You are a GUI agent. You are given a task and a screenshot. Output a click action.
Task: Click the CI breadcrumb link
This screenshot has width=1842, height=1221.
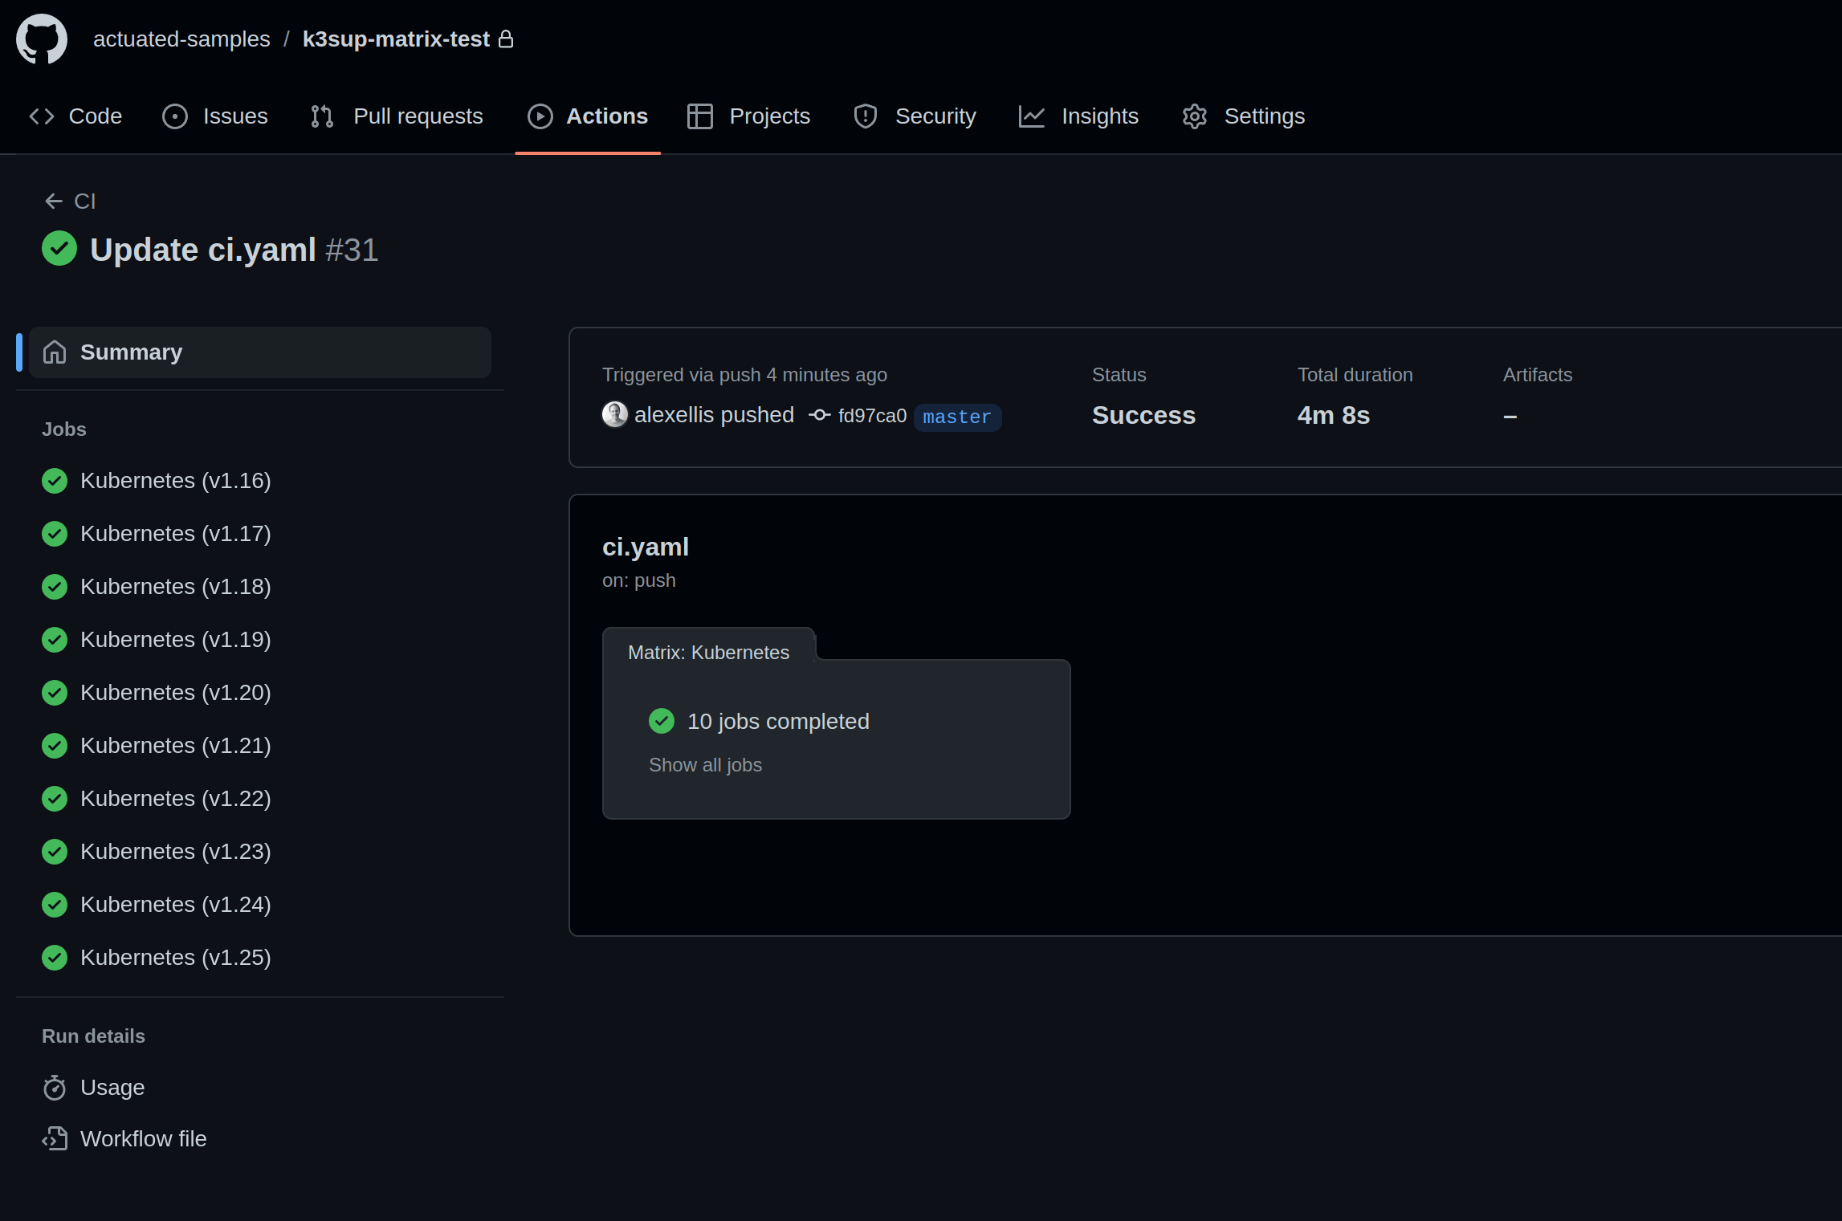pyautogui.click(x=84, y=201)
